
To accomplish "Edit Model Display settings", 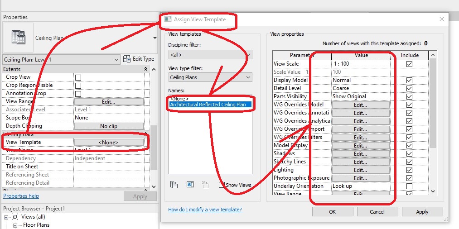I will click(361, 145).
